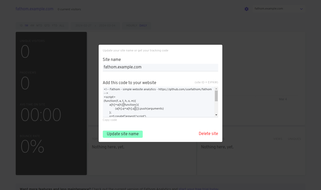Click the start date 2024-02-27 field
This screenshot has width=321, height=190.
pyautogui.click(x=83, y=26)
